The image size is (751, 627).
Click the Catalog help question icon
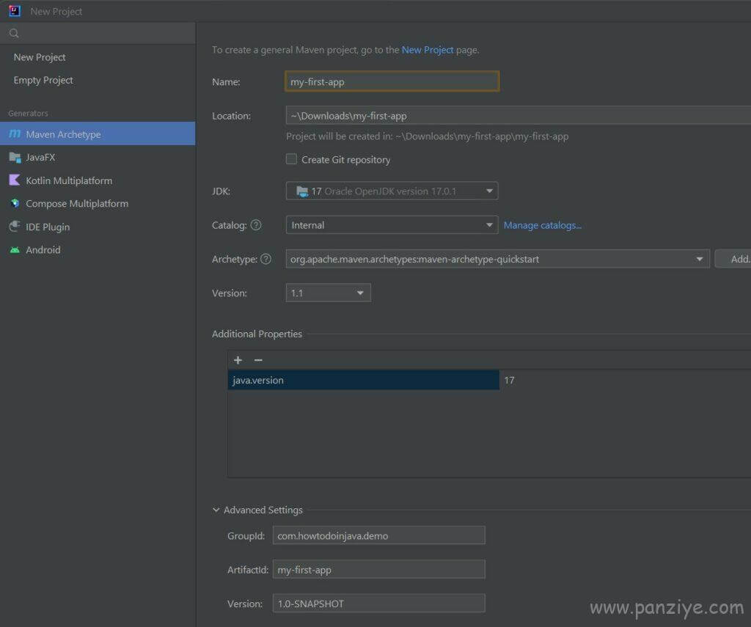coord(256,224)
